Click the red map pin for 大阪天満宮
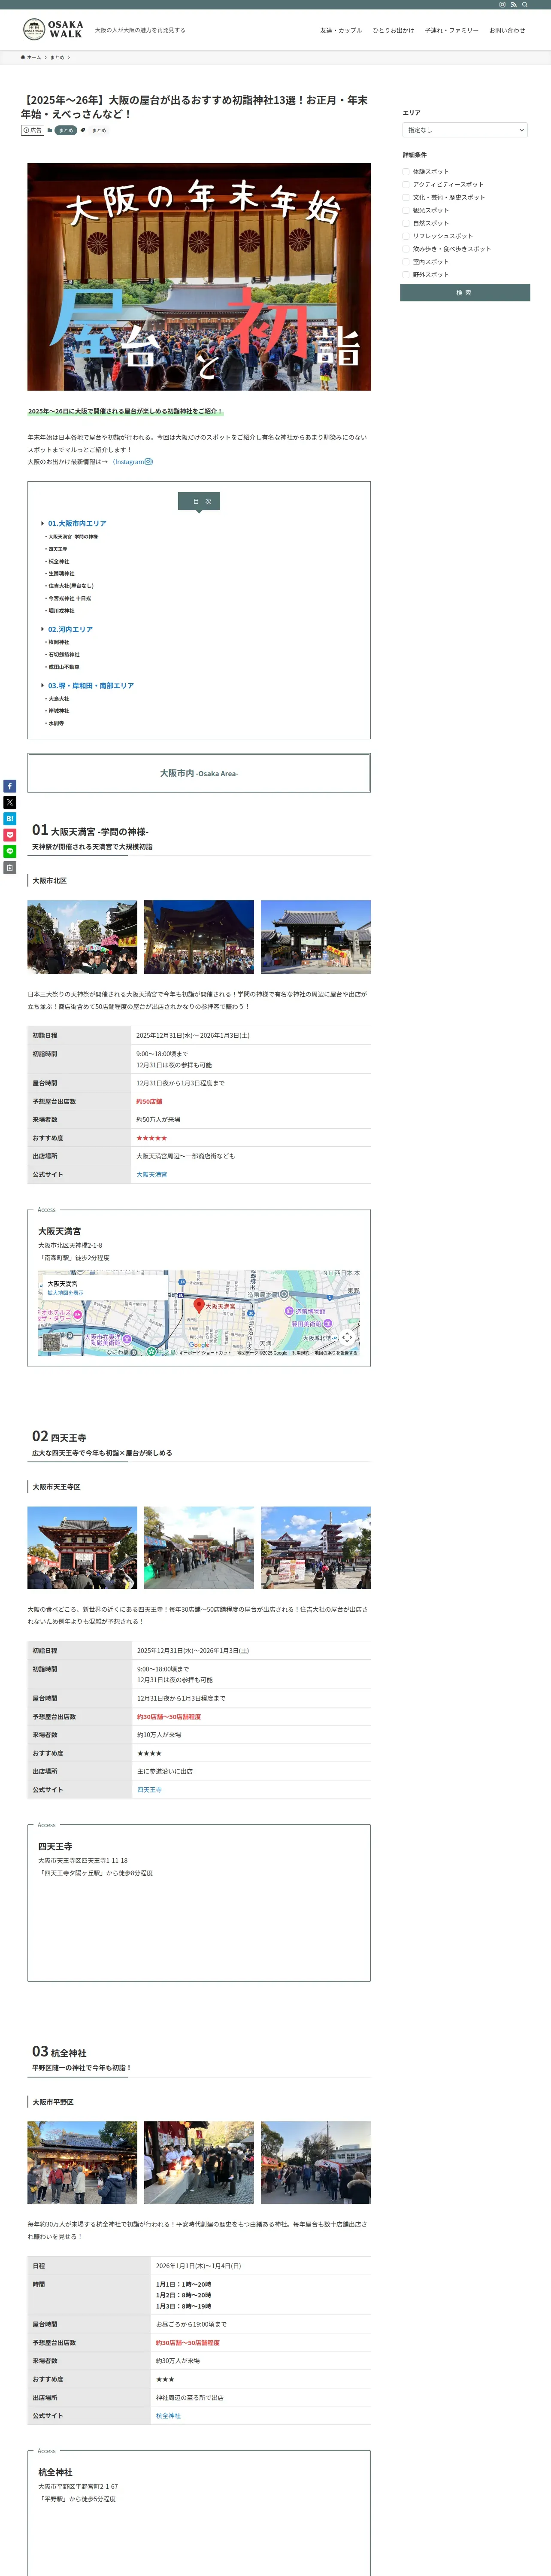The width and height of the screenshot is (551, 2576). click(199, 1305)
